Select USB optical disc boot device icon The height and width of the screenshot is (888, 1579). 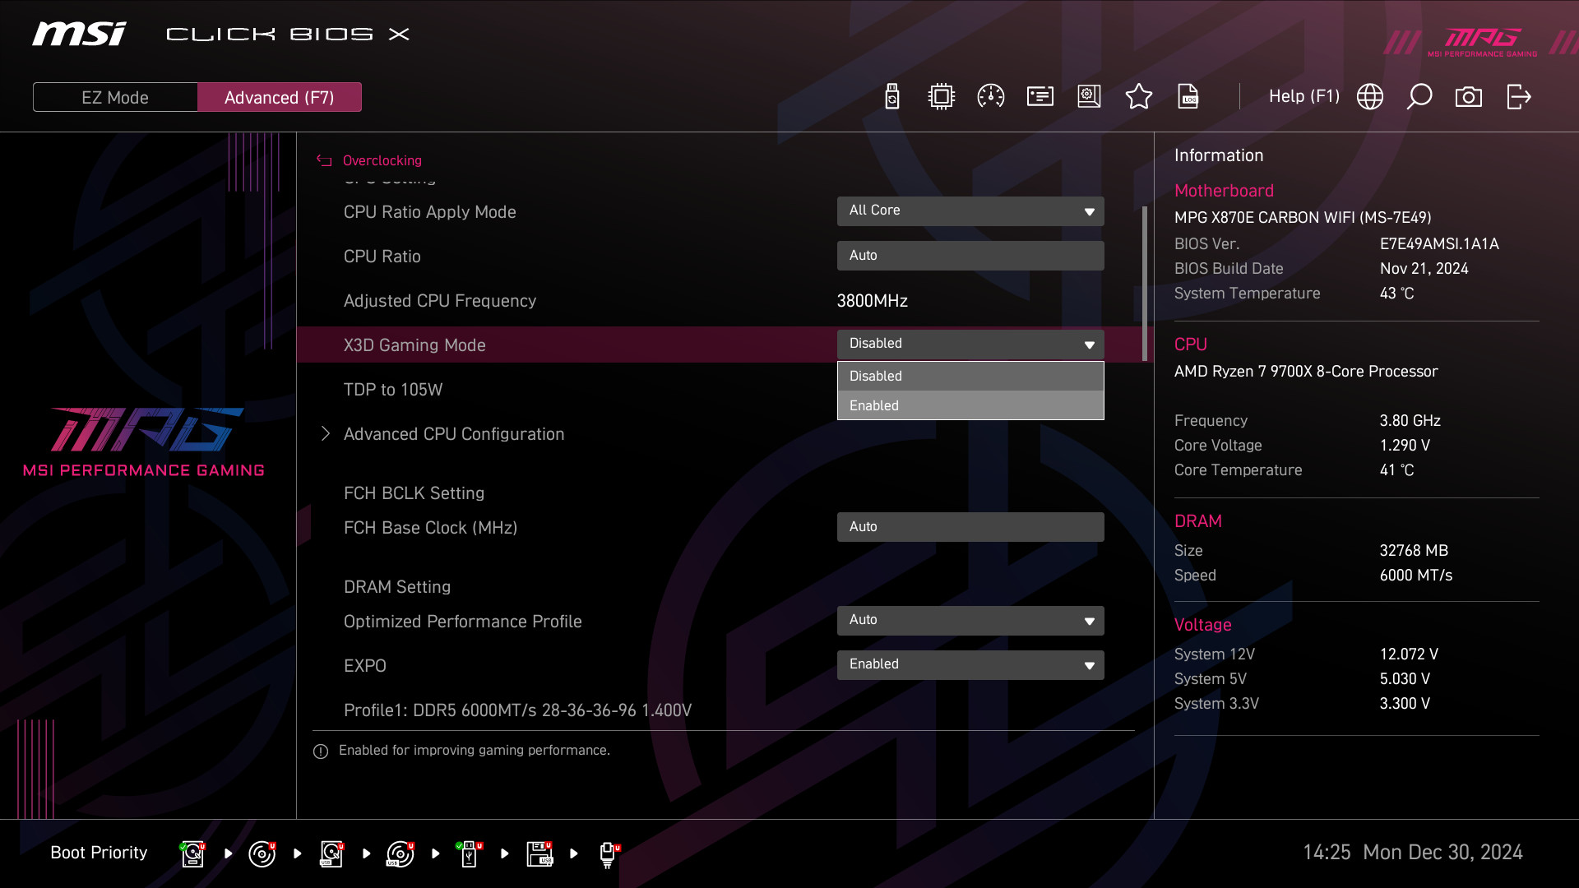pos(401,853)
